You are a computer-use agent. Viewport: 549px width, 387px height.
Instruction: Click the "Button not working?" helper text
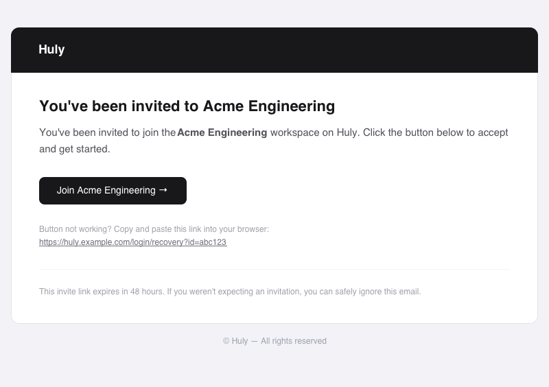(74, 229)
